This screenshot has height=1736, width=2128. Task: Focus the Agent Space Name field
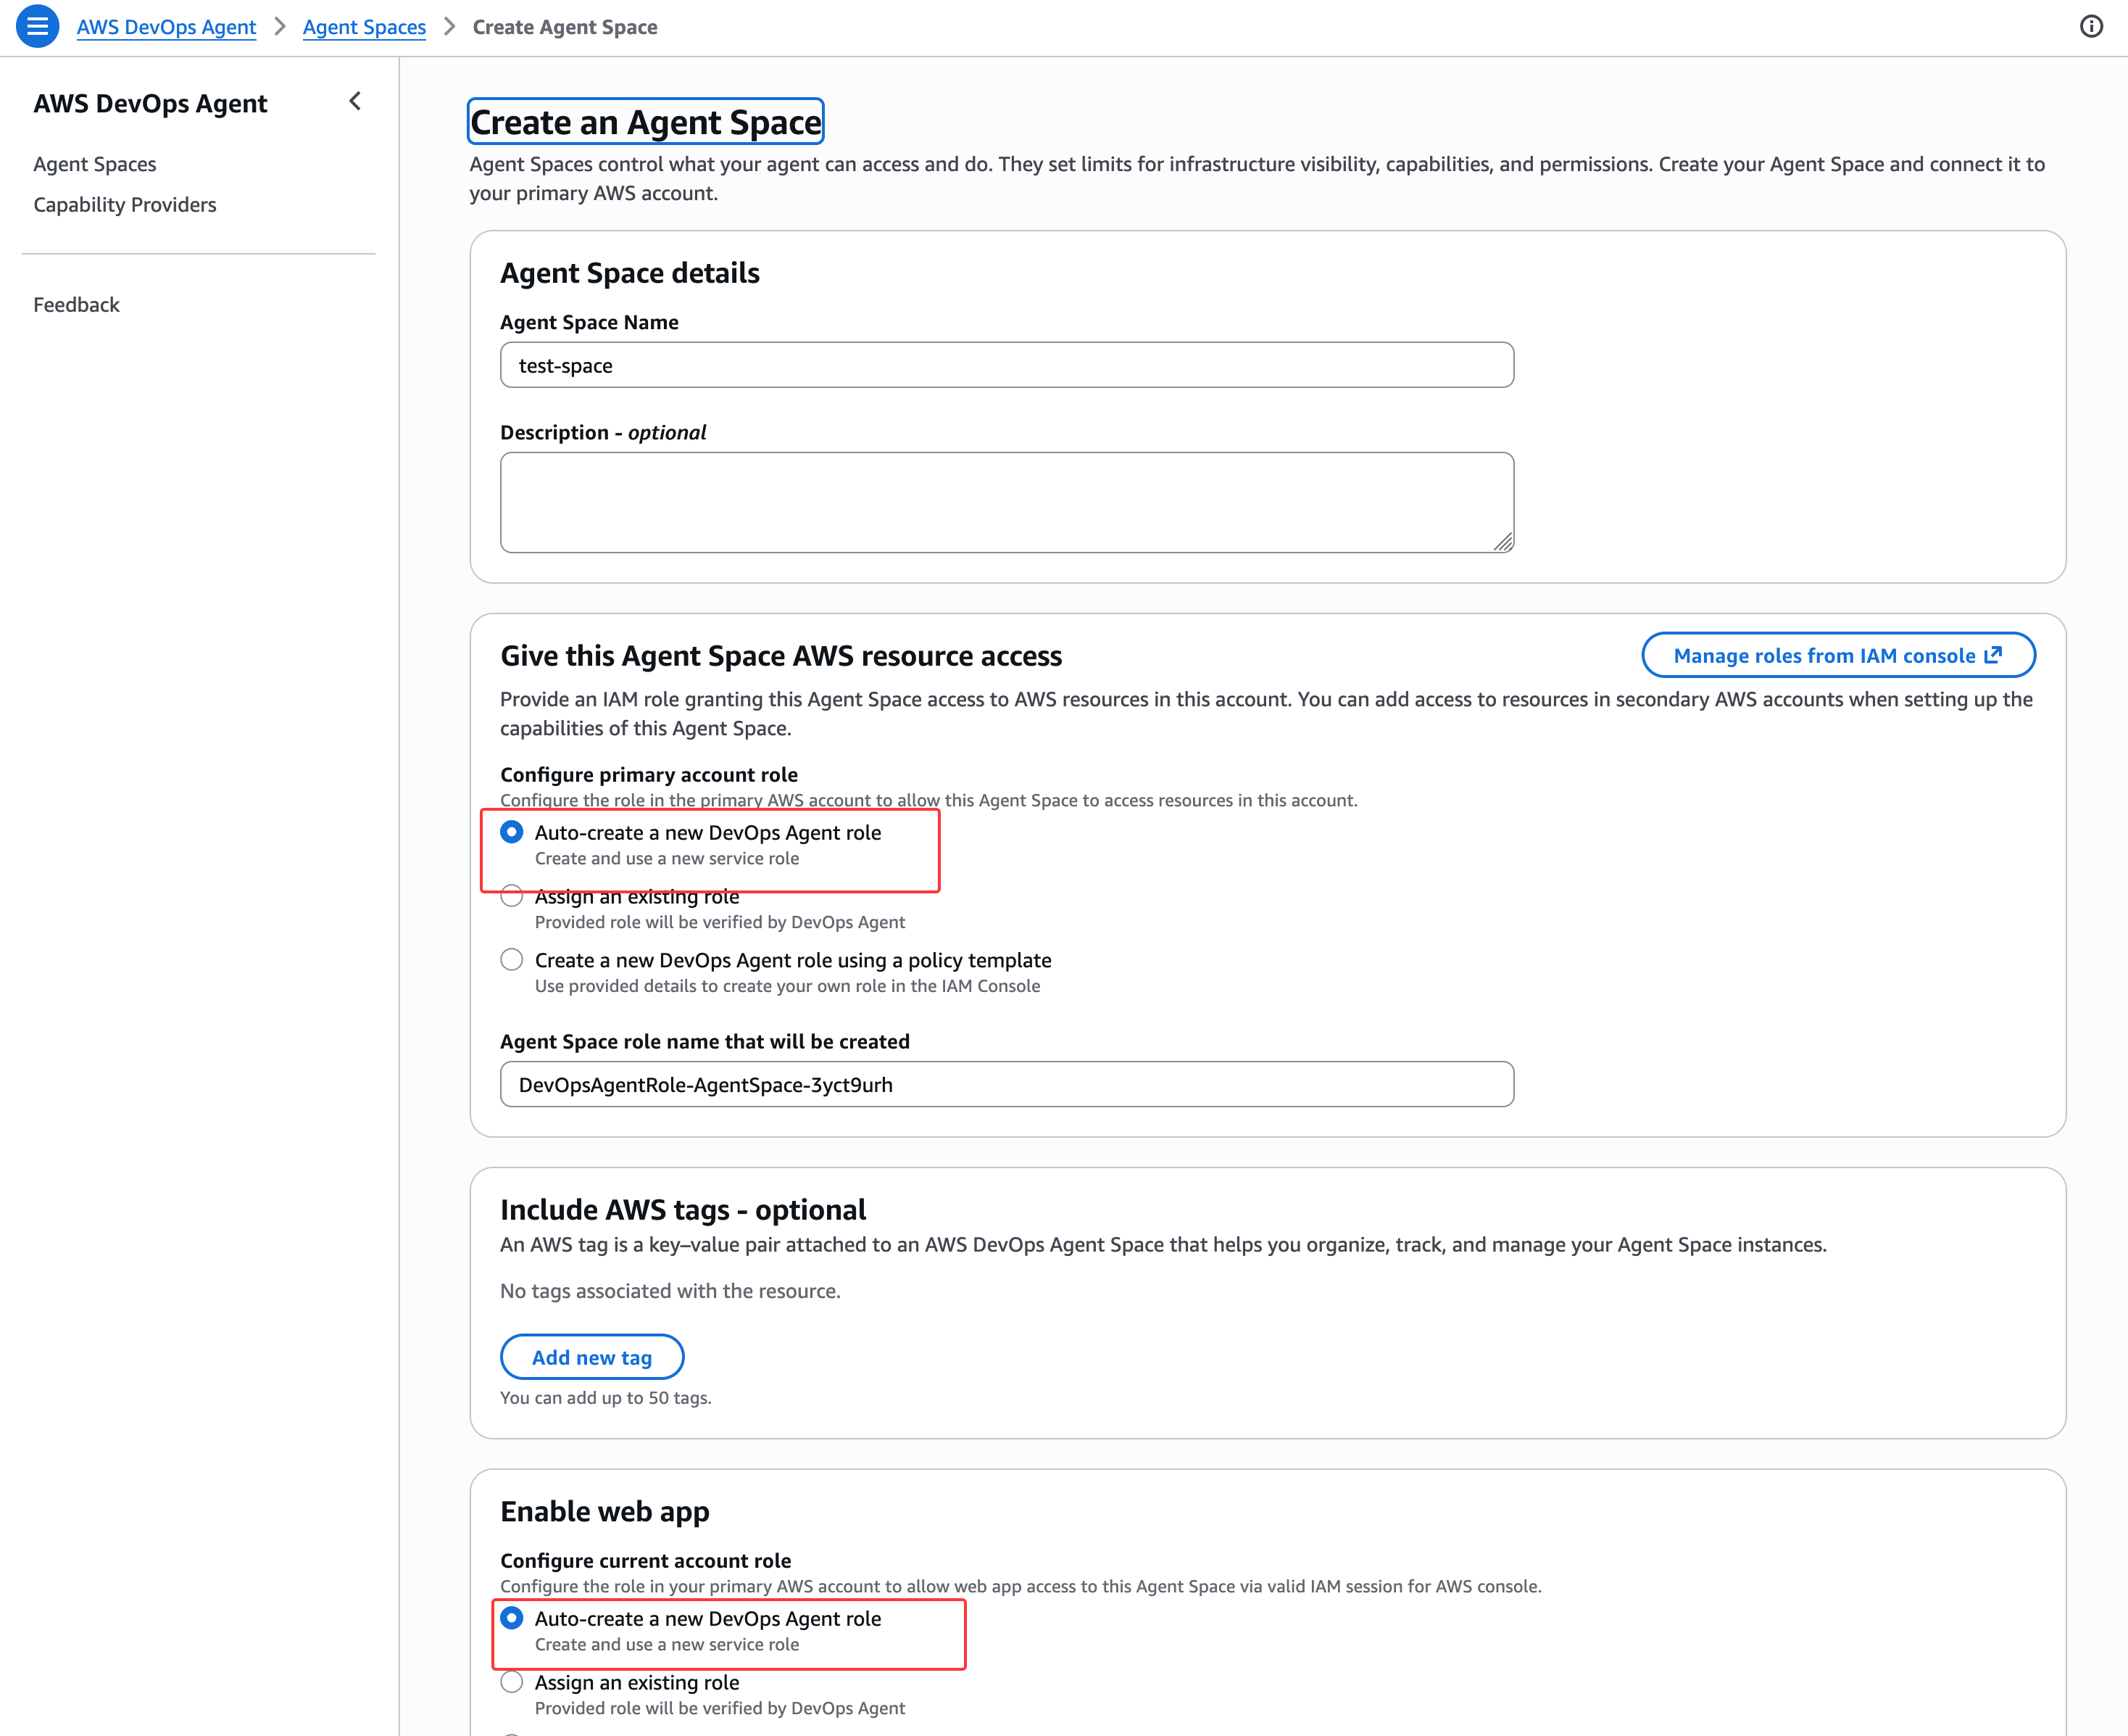pyautogui.click(x=1005, y=365)
